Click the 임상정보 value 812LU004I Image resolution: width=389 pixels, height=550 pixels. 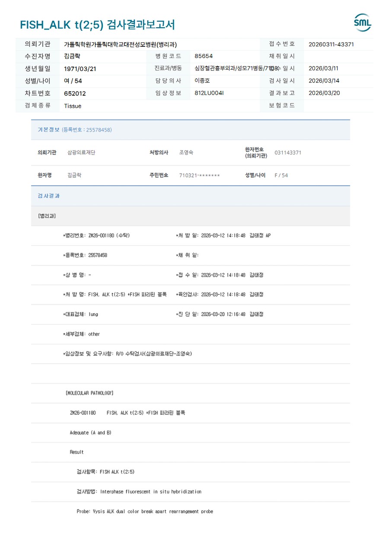pos(209,93)
